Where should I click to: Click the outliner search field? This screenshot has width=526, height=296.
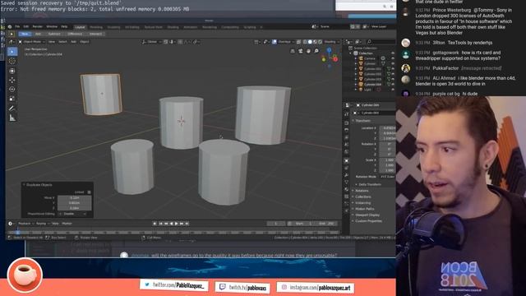click(x=381, y=42)
